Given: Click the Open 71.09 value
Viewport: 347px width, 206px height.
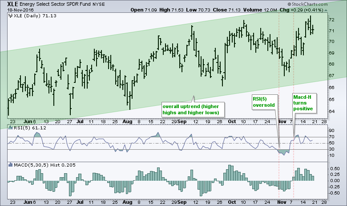Looking at the screenshot, I should (x=145, y=10).
